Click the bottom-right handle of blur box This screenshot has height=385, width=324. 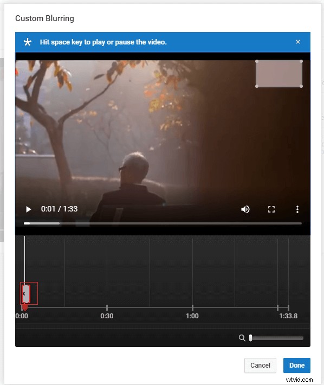tap(301, 86)
